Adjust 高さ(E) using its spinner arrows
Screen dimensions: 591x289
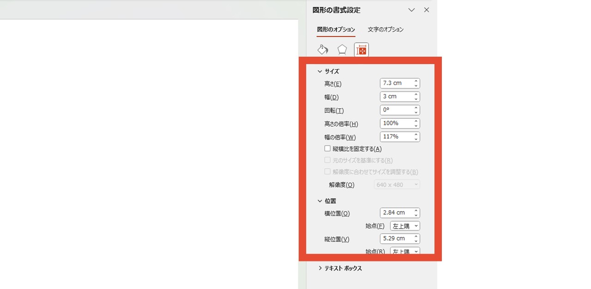tap(416, 83)
